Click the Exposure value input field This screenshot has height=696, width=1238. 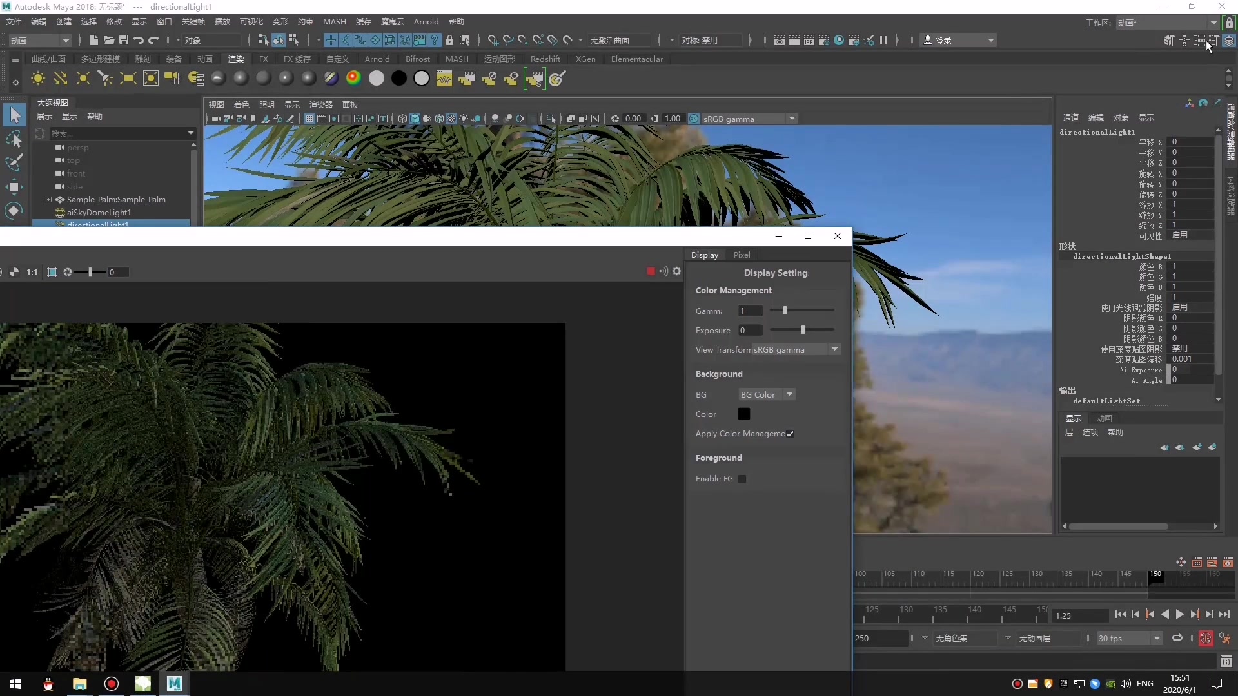coord(750,331)
